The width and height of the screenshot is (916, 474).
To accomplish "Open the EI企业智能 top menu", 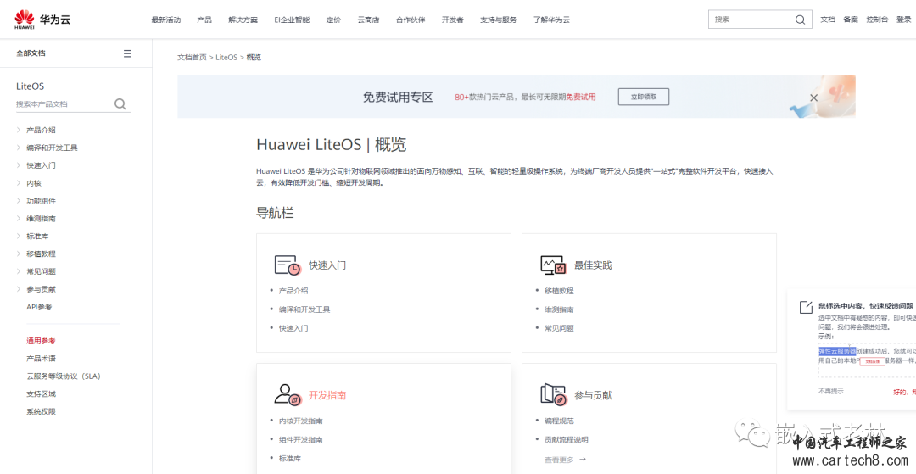I will [x=292, y=20].
